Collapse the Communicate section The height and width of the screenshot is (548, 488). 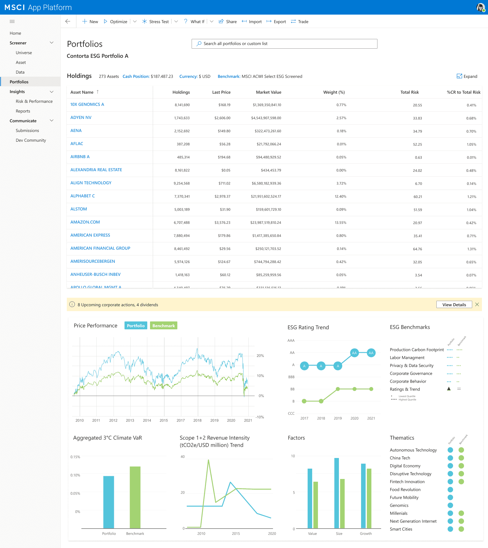click(52, 121)
